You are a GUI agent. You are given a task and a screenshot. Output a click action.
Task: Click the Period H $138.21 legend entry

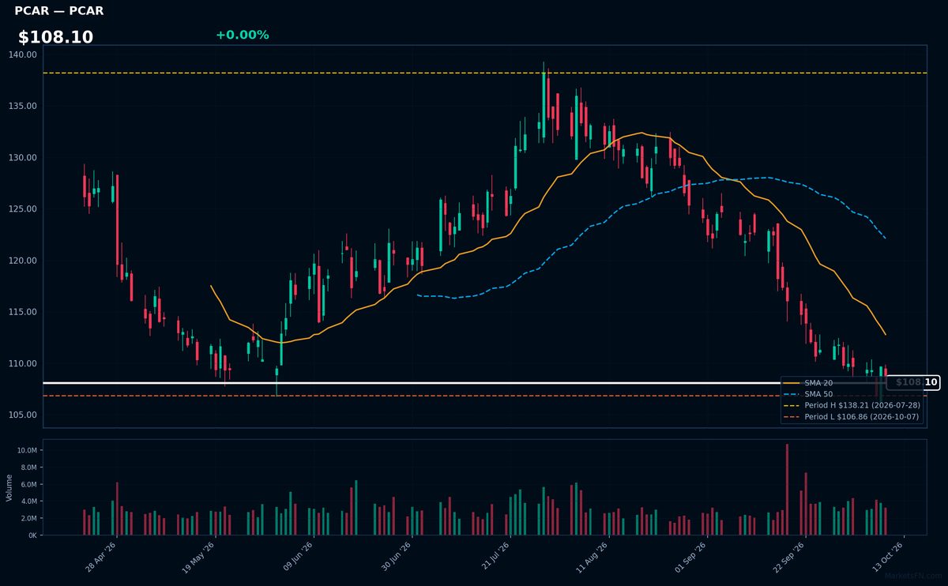pos(852,405)
